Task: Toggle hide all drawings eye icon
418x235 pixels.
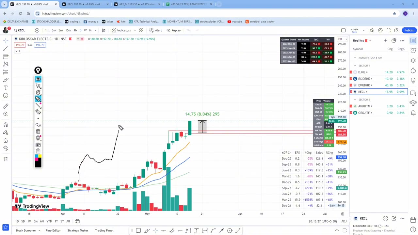Action: pyautogui.click(x=6, y=148)
